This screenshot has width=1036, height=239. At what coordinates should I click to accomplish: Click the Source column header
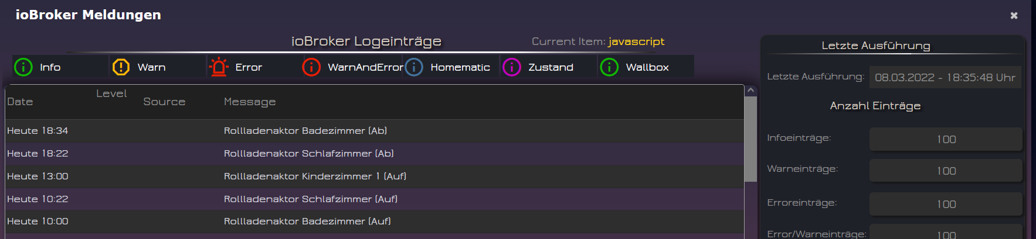pos(164,102)
